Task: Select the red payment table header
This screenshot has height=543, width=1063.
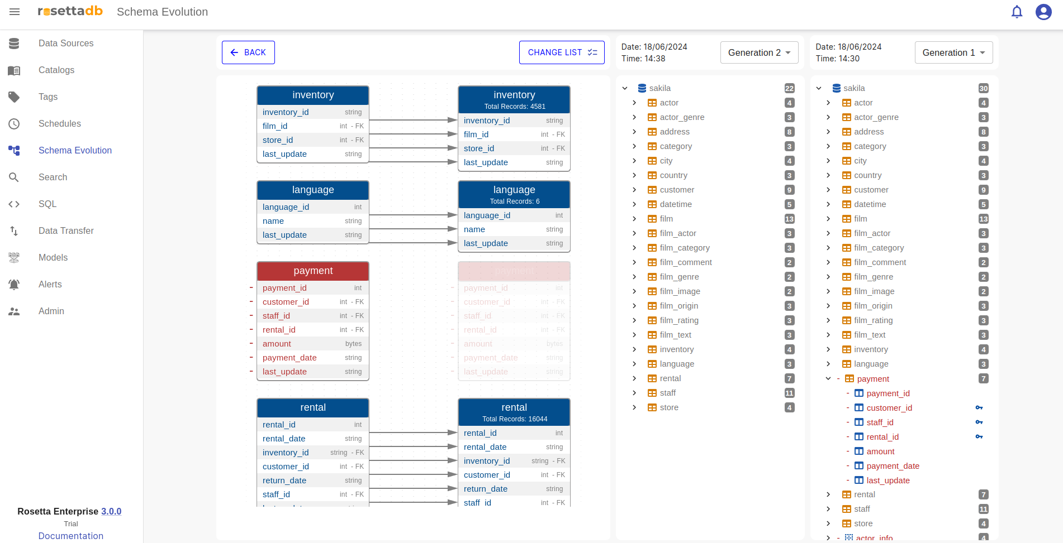Action: pyautogui.click(x=313, y=271)
